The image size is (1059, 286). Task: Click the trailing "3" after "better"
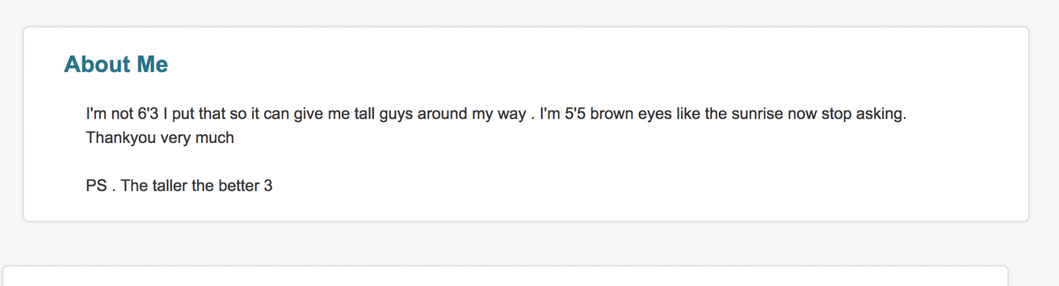[268, 186]
